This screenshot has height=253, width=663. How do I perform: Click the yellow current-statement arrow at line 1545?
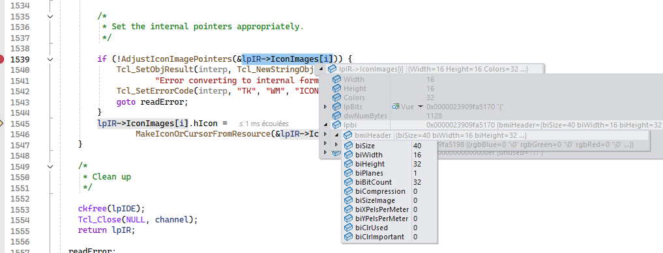click(x=1, y=124)
